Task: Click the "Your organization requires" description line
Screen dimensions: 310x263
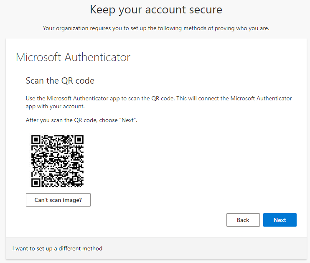Action: coord(156,28)
